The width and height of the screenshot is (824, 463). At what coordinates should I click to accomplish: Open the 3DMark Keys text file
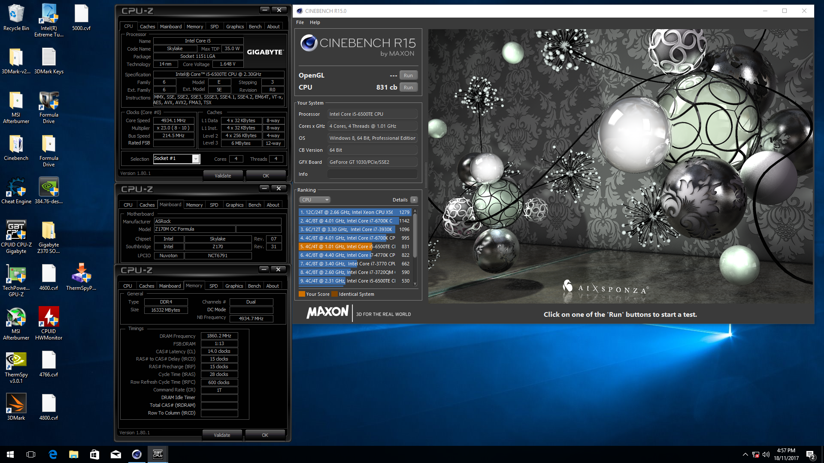tap(48, 61)
